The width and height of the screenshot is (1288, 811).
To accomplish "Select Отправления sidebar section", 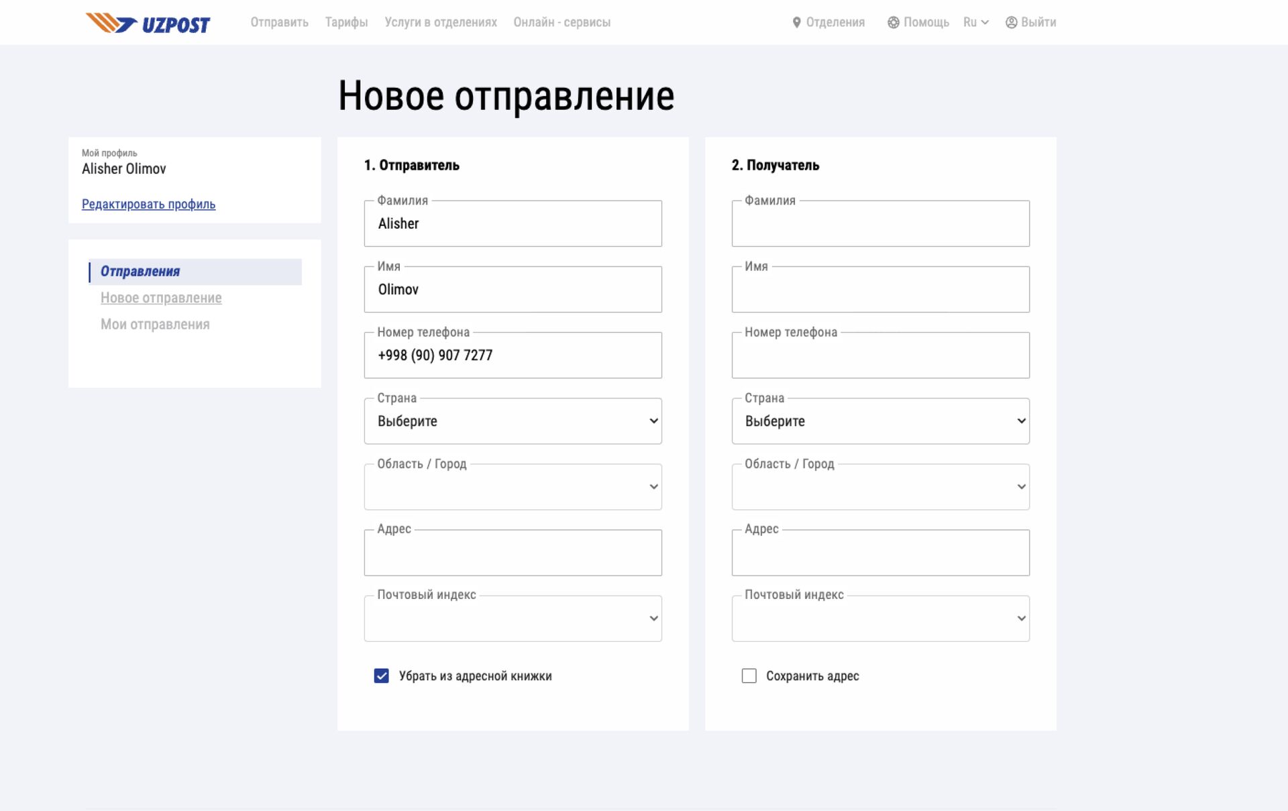I will tap(195, 272).
